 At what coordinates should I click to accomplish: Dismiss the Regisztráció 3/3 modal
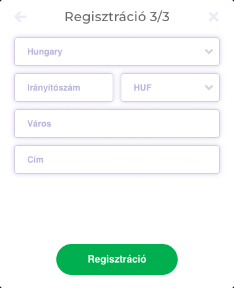[214, 17]
